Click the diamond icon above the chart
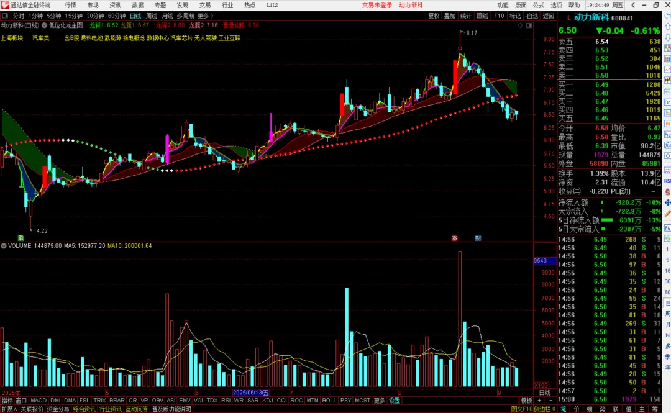Screen dimensions: 671x413 pos(521,25)
